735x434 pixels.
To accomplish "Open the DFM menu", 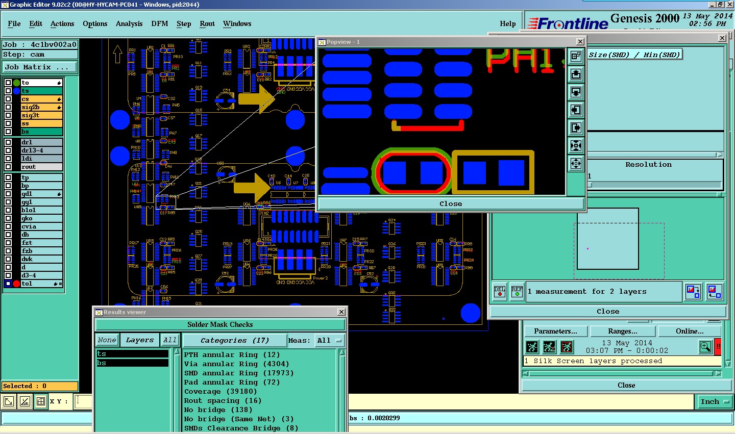I will [x=160, y=23].
